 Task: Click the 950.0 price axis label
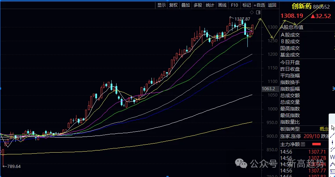pos(271,123)
